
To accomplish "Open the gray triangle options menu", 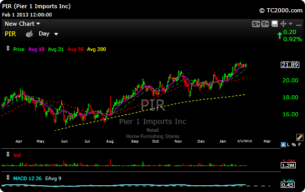I will tap(291, 24).
